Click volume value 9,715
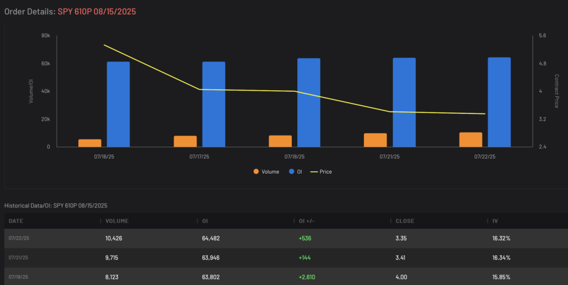Image resolution: width=568 pixels, height=285 pixels. click(111, 258)
